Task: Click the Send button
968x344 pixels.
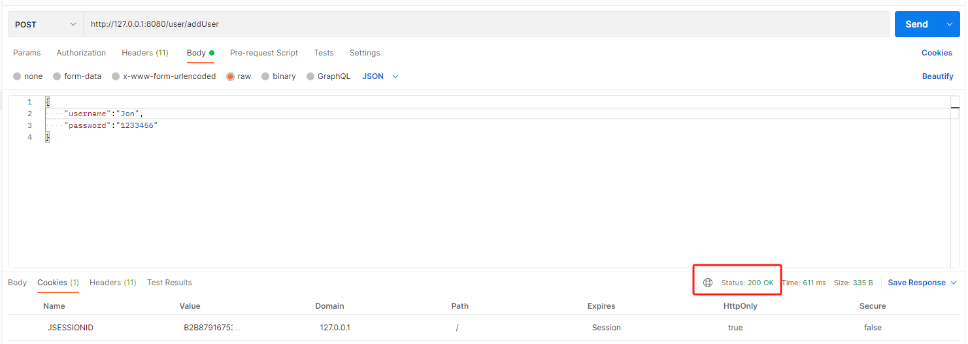Action: 916,24
